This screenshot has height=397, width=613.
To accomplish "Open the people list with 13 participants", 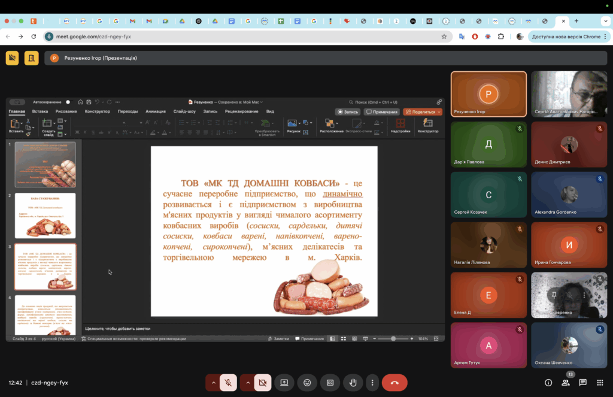I will click(566, 383).
